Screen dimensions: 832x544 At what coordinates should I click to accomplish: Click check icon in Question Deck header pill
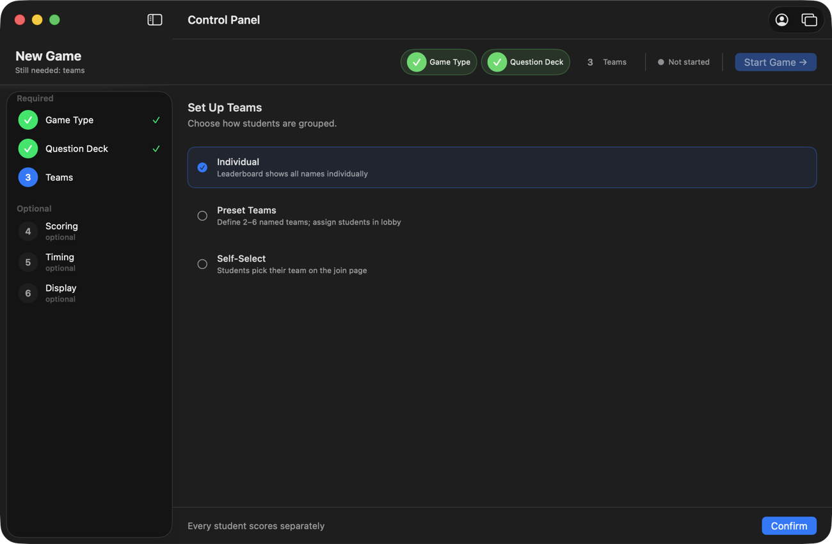(497, 62)
